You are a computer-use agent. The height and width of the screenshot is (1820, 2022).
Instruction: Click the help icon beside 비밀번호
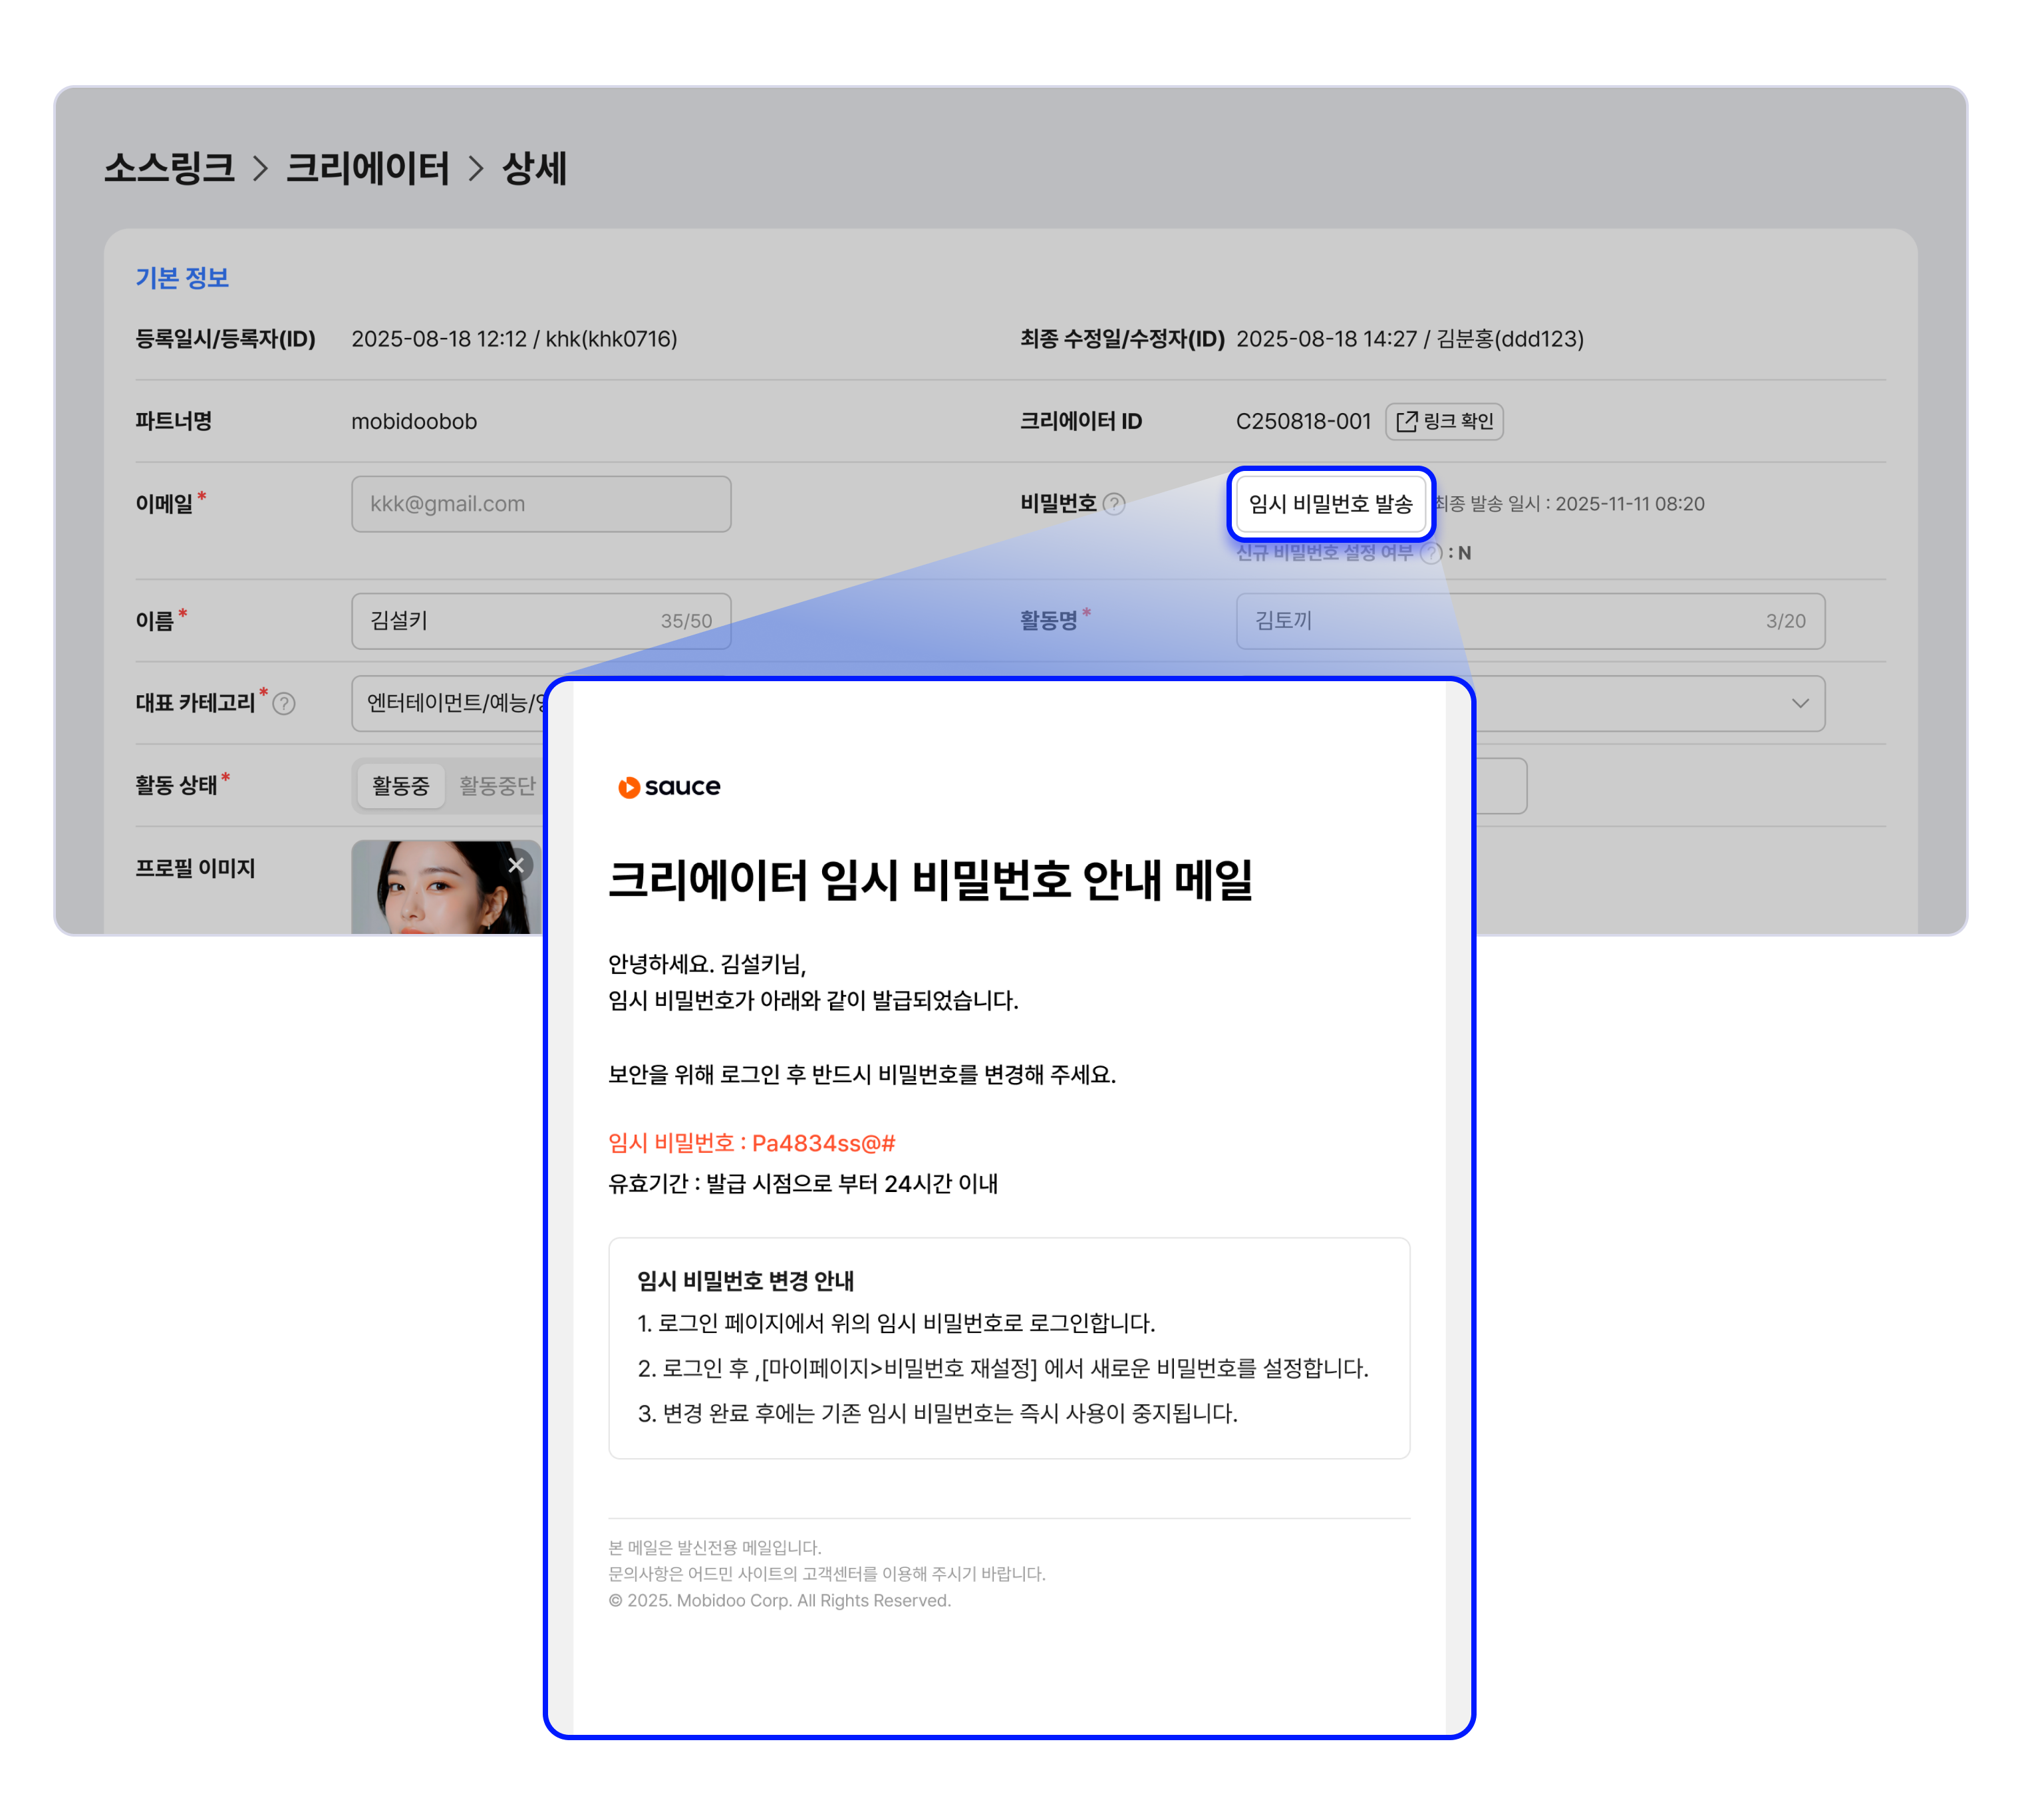coord(1113,504)
